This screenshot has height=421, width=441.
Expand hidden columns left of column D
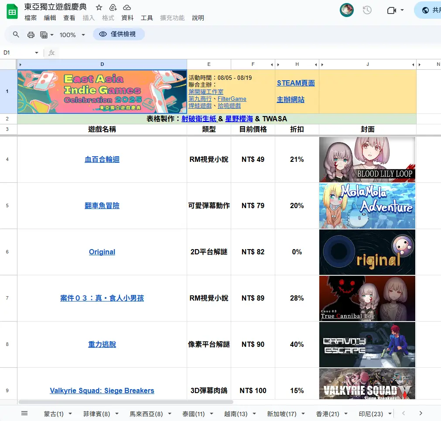[x=20, y=65]
